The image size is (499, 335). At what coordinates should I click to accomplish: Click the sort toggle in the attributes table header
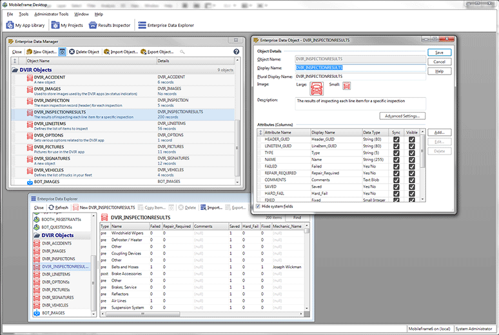[260, 132]
